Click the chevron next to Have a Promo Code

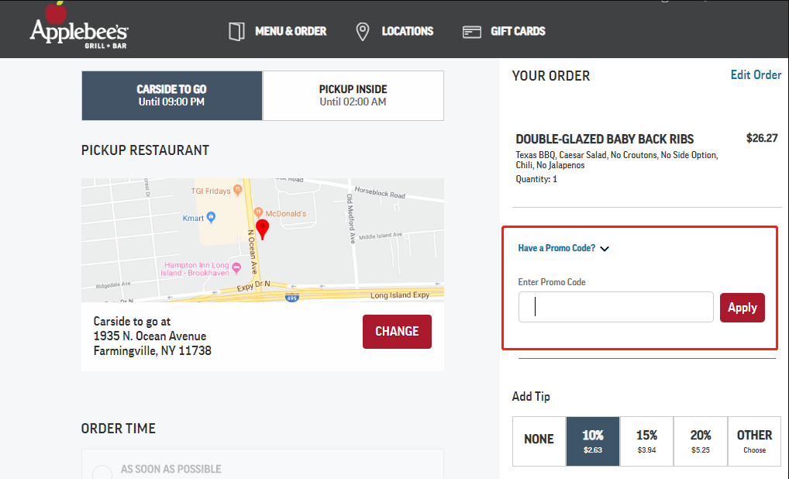605,249
